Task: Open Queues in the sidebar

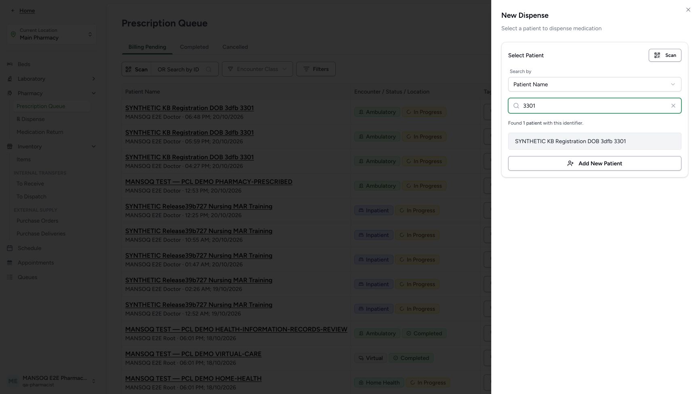Action: 27,277
